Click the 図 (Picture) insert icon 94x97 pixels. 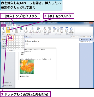(13, 29)
